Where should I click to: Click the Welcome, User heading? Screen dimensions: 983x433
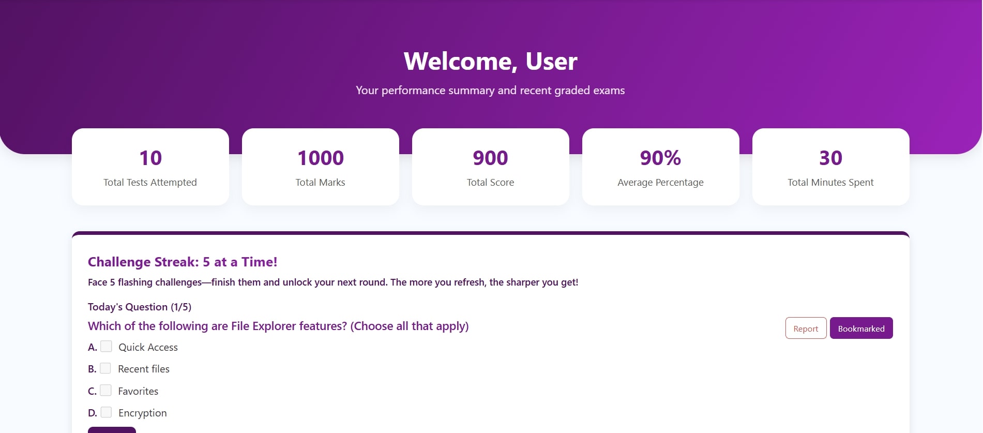(491, 61)
